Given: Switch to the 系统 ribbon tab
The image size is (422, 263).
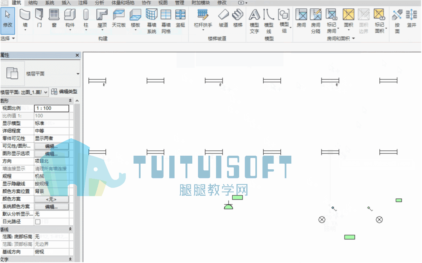Looking at the screenshot, I should tap(49, 3).
